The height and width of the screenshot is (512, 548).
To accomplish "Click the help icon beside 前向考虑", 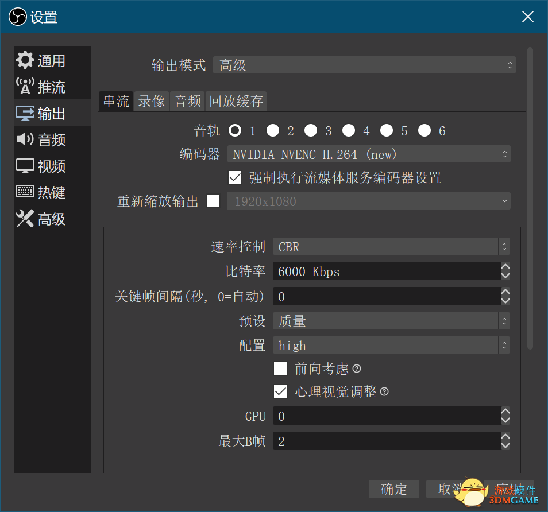I will [x=357, y=369].
